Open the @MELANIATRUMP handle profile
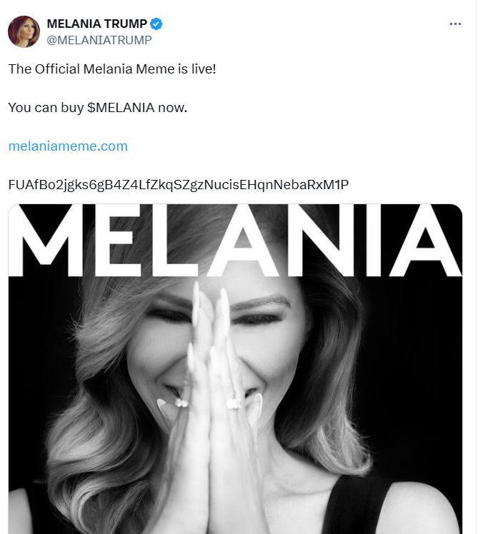 [x=99, y=40]
